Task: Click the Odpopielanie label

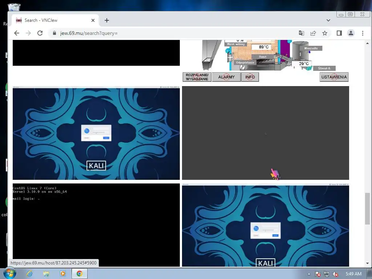Action: [245, 62]
